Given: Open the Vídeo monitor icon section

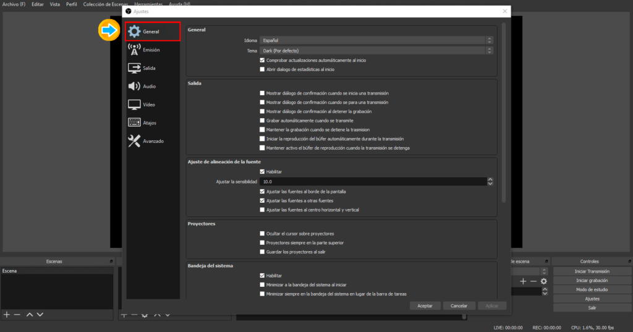Looking at the screenshot, I should pyautogui.click(x=134, y=104).
